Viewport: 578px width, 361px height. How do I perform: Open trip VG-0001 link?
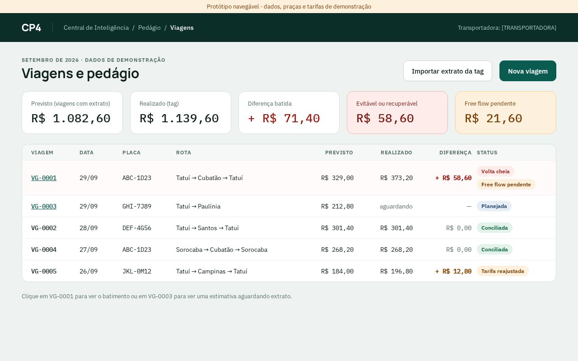tap(44, 178)
